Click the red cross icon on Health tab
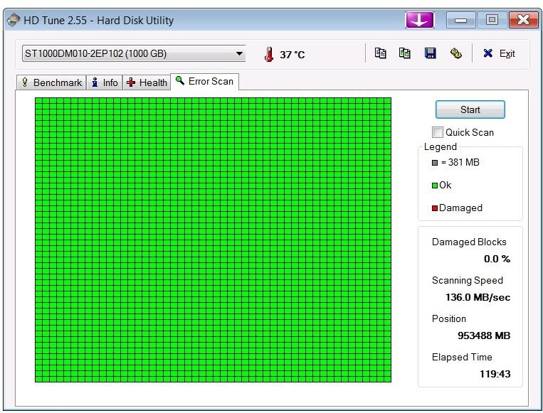543x413 pixels. 131,82
